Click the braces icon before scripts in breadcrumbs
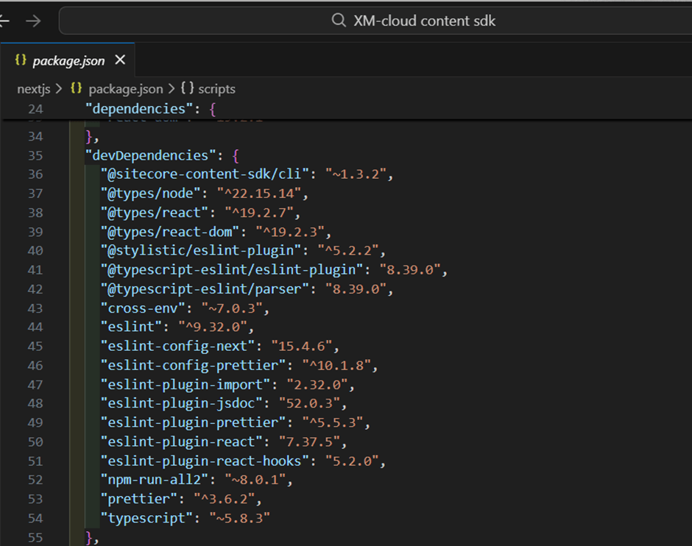Viewport: 692px width, 546px height. coord(187,89)
